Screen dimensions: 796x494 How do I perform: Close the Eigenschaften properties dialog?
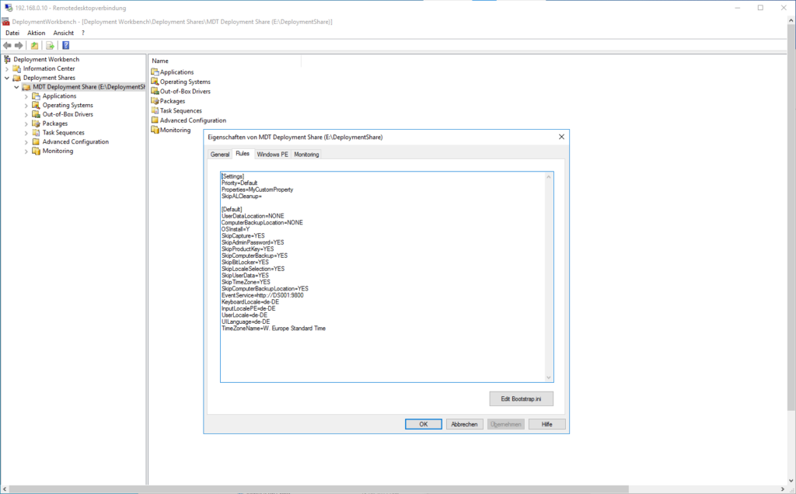pos(561,137)
